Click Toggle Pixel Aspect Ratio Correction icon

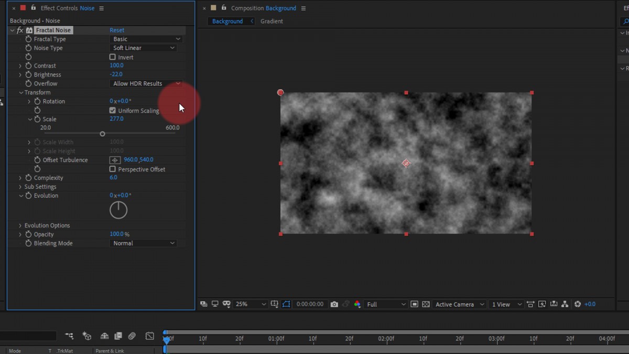click(530, 304)
